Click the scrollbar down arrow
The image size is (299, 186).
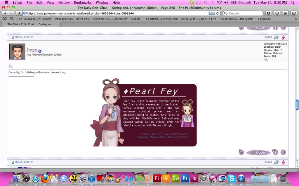tap(297, 167)
